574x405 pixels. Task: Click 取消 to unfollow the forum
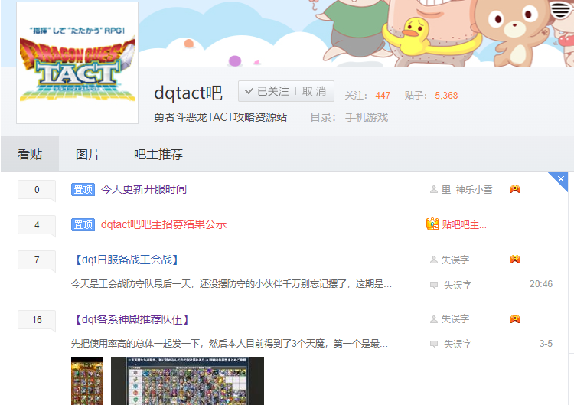click(x=314, y=91)
